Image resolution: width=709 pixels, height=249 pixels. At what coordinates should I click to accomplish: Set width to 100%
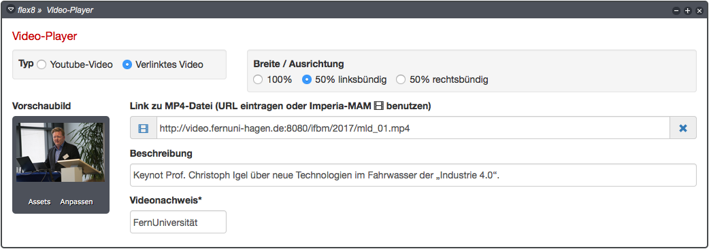pos(258,80)
